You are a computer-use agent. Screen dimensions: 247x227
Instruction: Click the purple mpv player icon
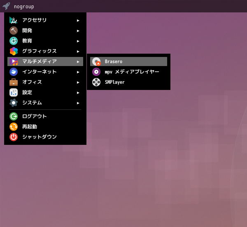click(x=96, y=72)
